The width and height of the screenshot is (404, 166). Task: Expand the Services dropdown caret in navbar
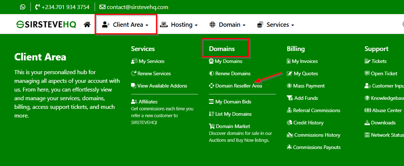coord(292,25)
